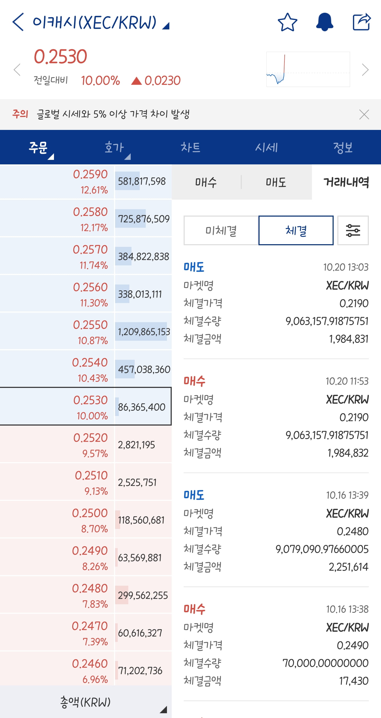Open the 거래내역 tab
Screen dimensions: 381x718
[346, 182]
